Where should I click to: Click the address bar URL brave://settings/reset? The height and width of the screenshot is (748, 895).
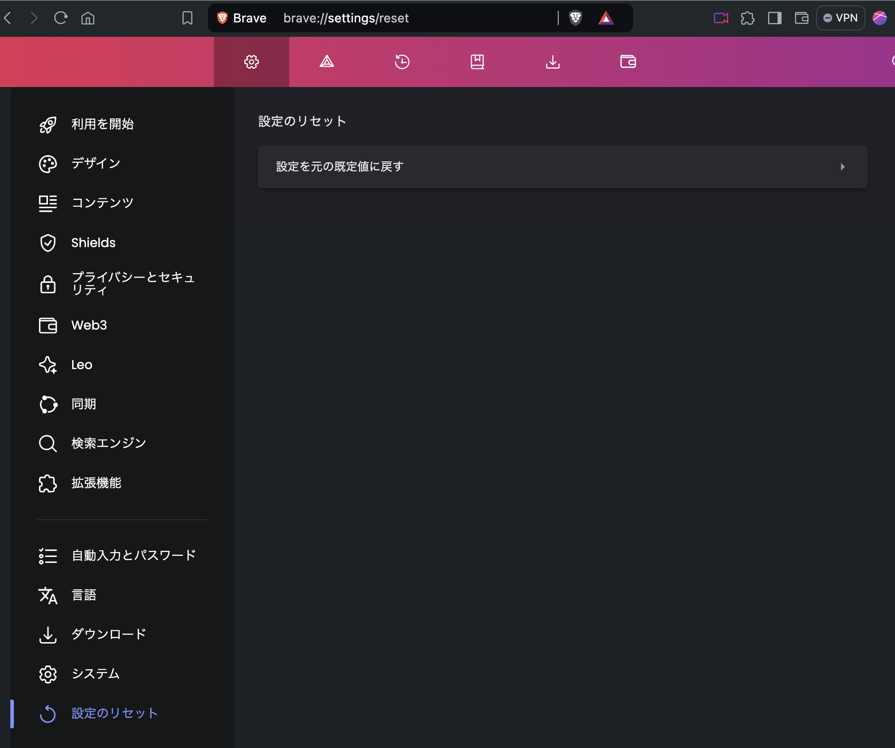346,18
